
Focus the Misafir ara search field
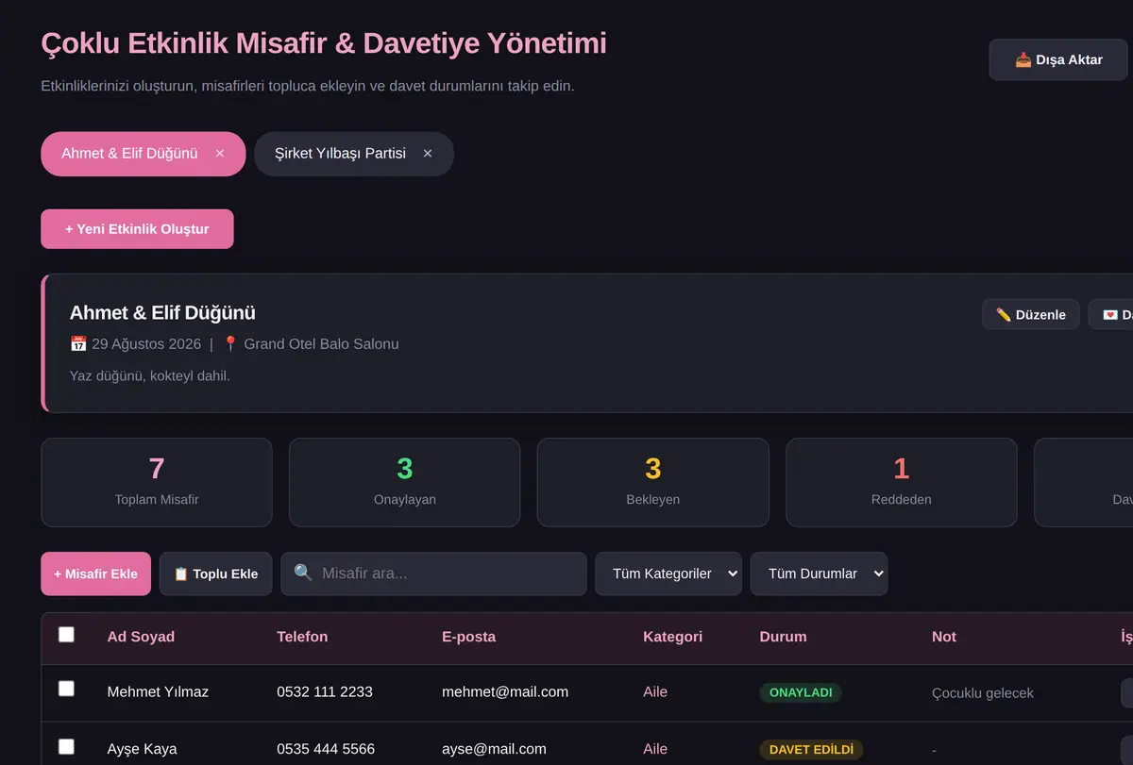pyautogui.click(x=433, y=574)
